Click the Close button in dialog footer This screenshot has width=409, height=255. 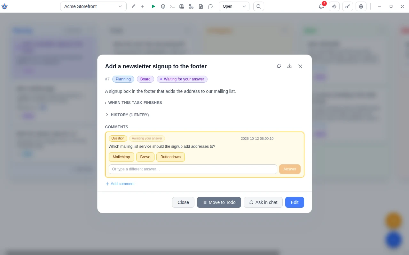[183, 202]
